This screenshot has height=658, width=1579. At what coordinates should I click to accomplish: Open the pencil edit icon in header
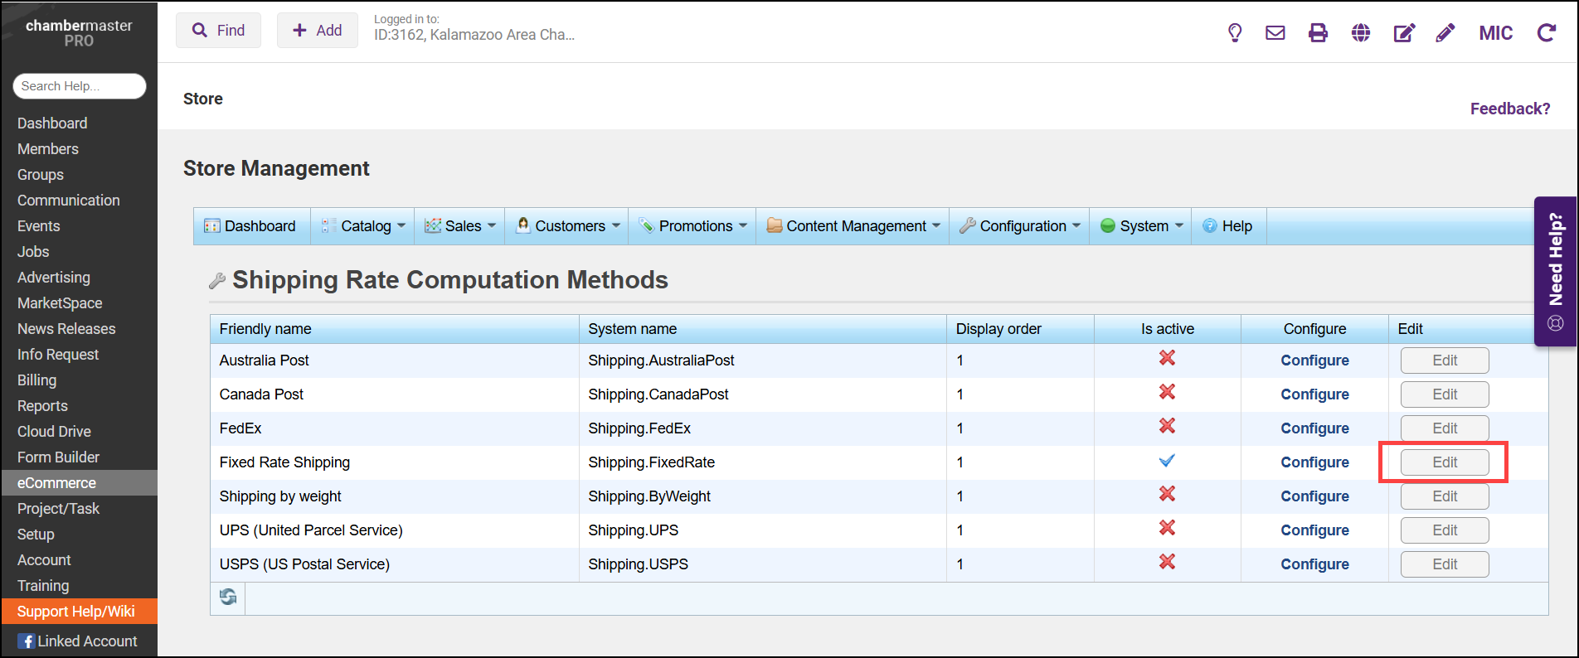tap(1445, 33)
